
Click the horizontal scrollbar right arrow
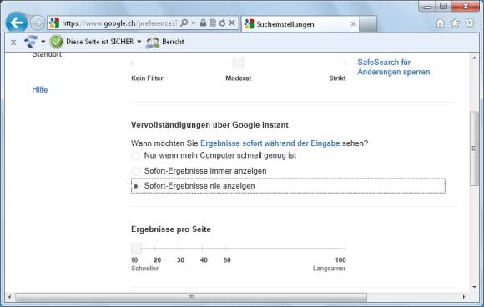[464, 297]
